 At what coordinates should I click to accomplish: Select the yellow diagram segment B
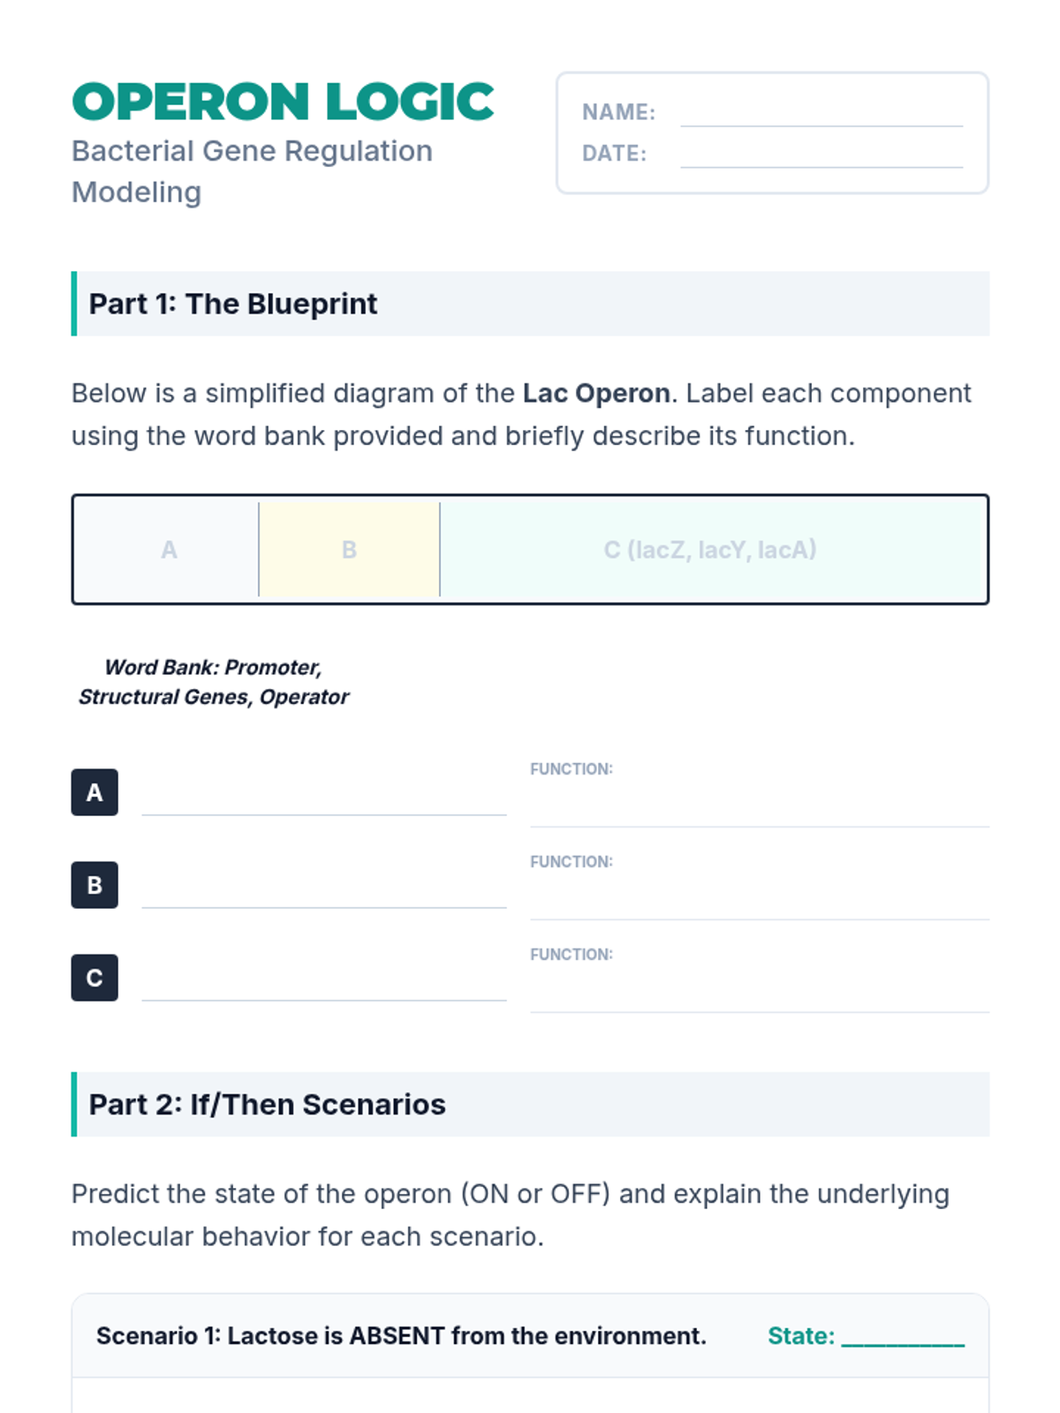coord(349,549)
